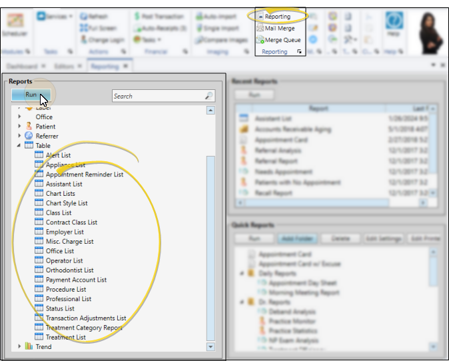Click the Merge Queue ribbon icon
The height and width of the screenshot is (361, 449).
(260, 40)
